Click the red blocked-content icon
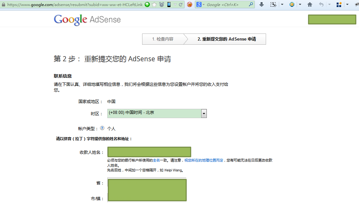 tap(190, 4)
